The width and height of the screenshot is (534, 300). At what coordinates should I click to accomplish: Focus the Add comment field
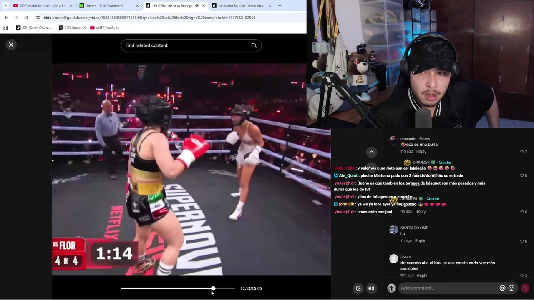(448, 288)
